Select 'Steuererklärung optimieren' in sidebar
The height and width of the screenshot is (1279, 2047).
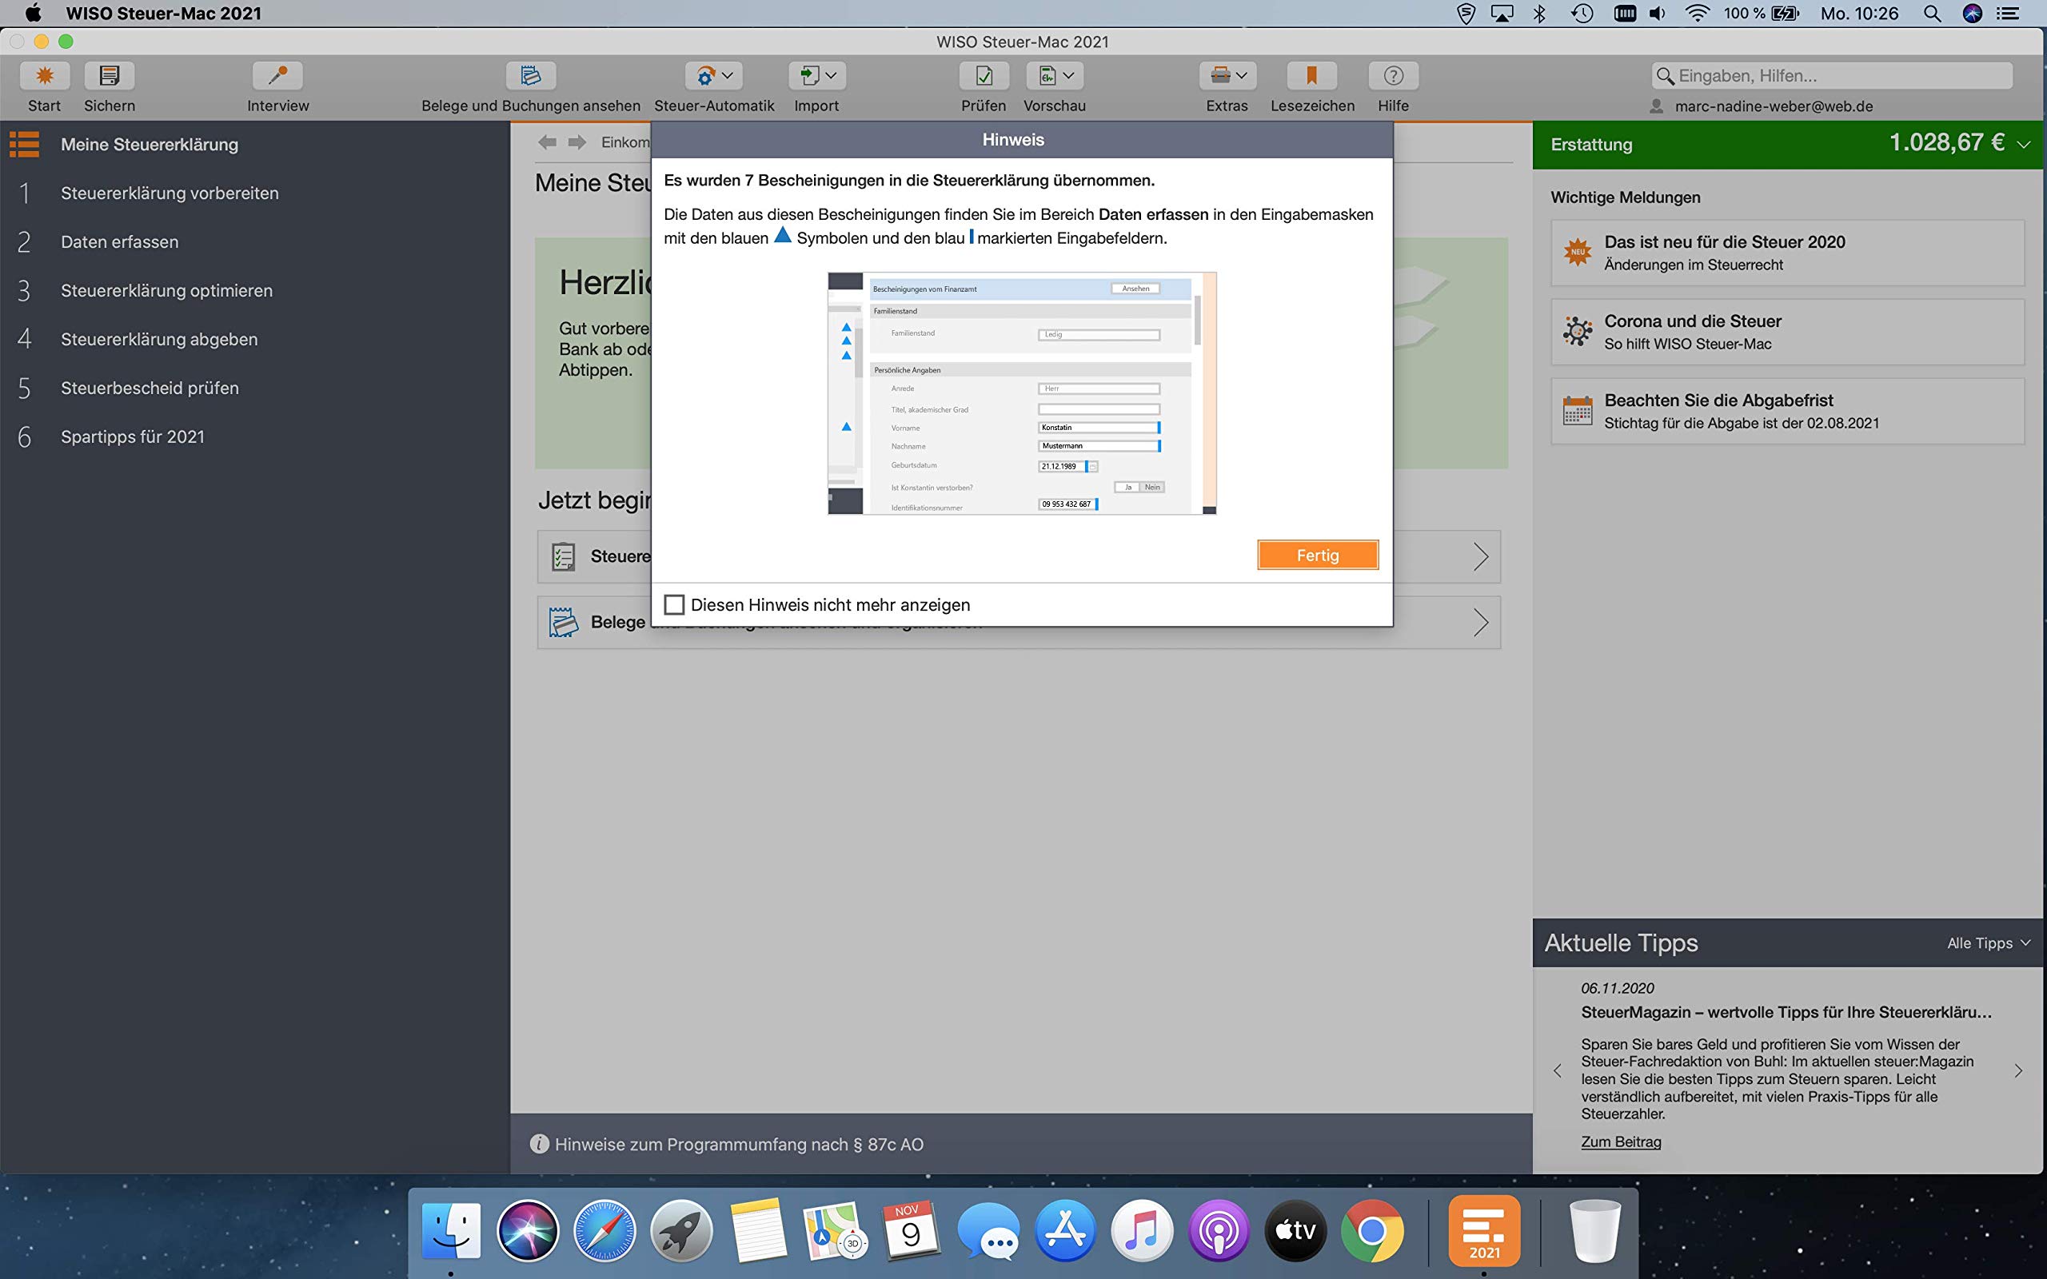point(166,290)
